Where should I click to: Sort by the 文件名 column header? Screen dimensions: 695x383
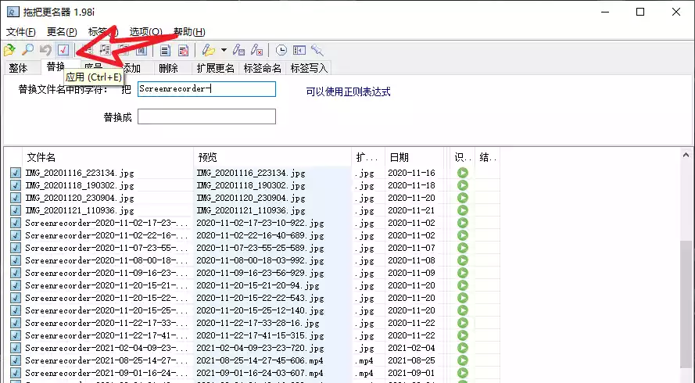(108, 157)
